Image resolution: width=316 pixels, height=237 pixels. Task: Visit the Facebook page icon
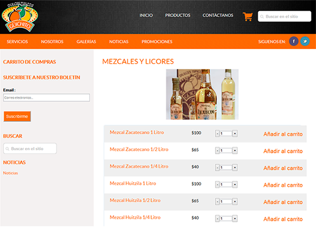click(x=294, y=41)
